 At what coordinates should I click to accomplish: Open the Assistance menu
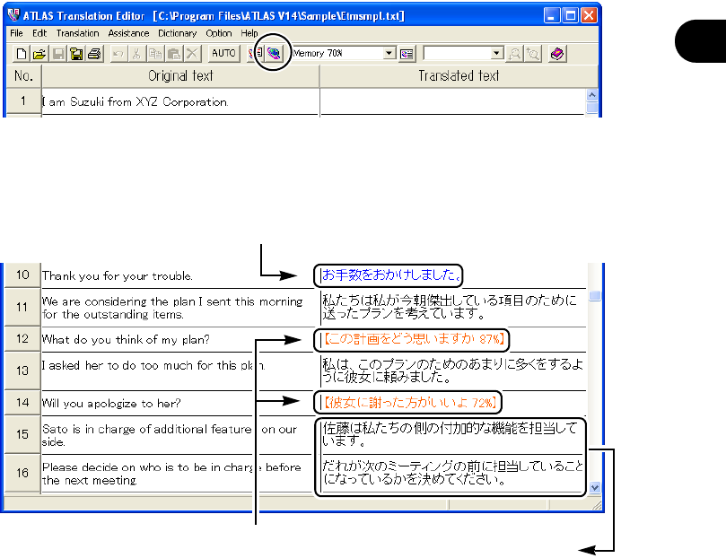pos(128,33)
